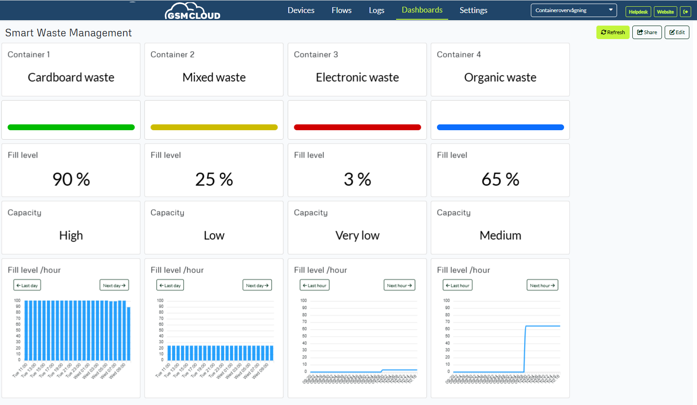This screenshot has height=405, width=697.
Task: Show Last hour on Container 3 chart
Action: (x=314, y=286)
